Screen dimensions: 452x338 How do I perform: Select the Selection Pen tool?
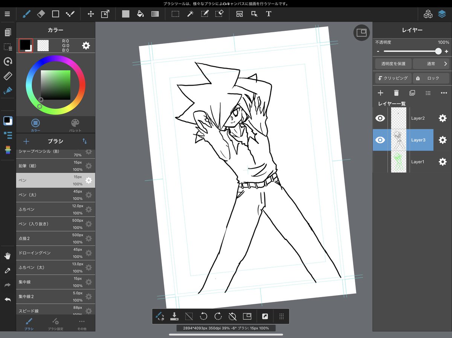click(205, 14)
